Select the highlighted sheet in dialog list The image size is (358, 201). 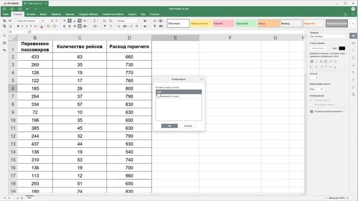(179, 92)
